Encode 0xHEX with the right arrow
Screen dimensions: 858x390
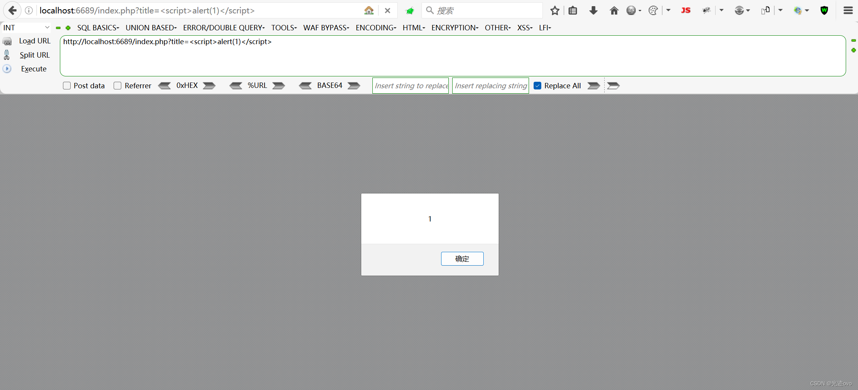[x=209, y=86]
